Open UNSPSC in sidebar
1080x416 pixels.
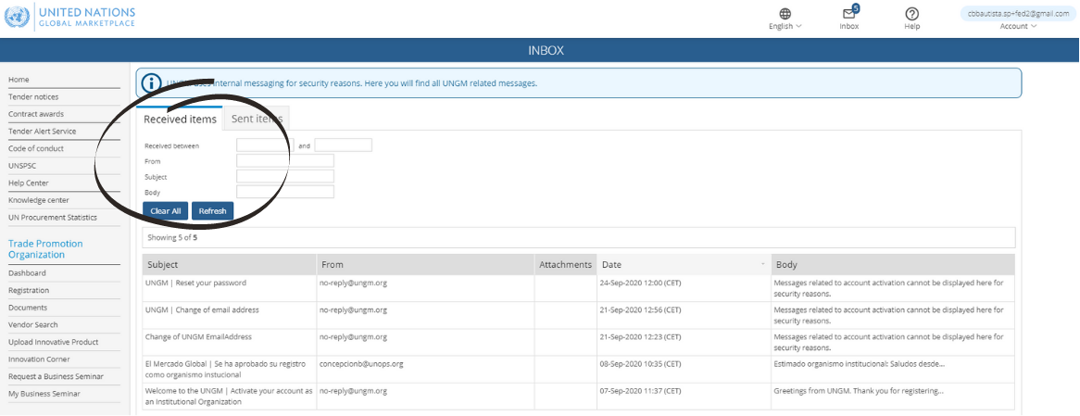coord(22,166)
